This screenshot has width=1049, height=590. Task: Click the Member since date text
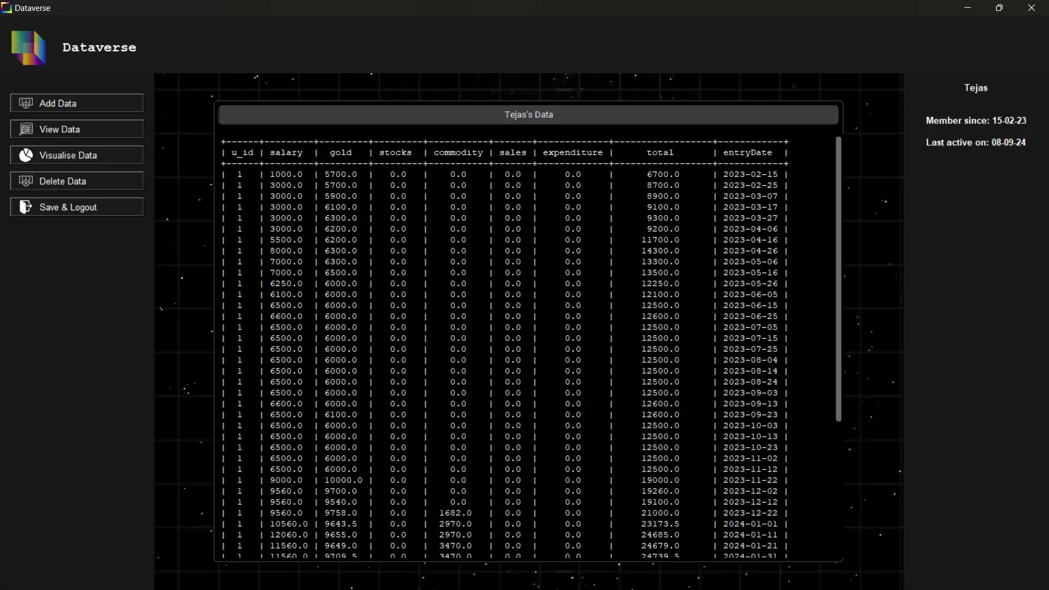[x=976, y=121]
